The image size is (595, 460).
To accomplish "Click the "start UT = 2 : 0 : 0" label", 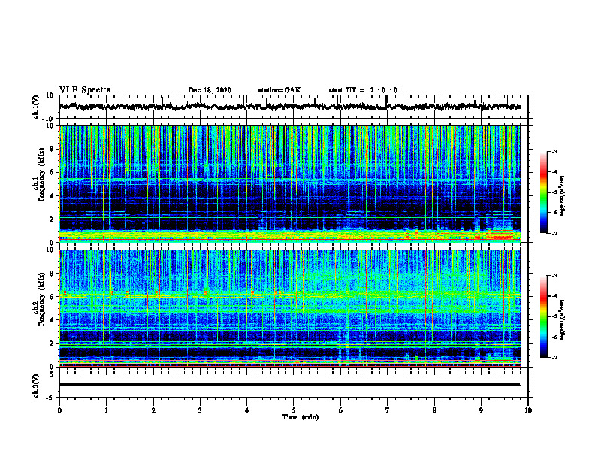I will (363, 90).
